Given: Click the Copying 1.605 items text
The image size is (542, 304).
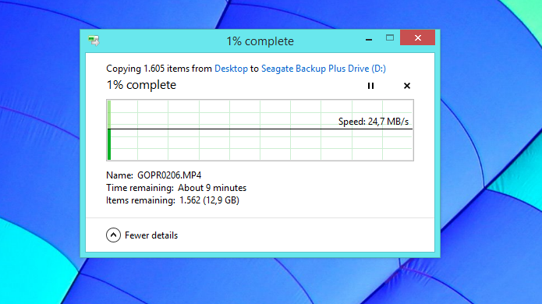Looking at the screenshot, I should point(159,69).
